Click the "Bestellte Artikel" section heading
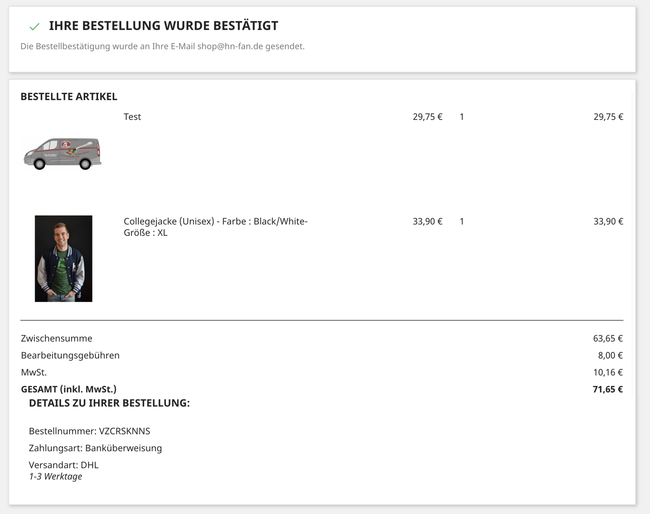 [69, 97]
